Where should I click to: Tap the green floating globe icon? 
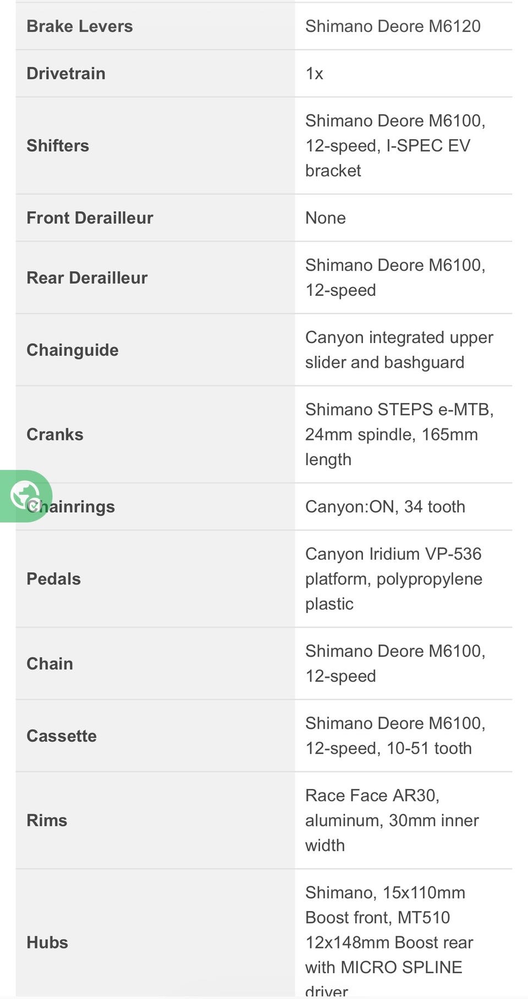(x=25, y=496)
